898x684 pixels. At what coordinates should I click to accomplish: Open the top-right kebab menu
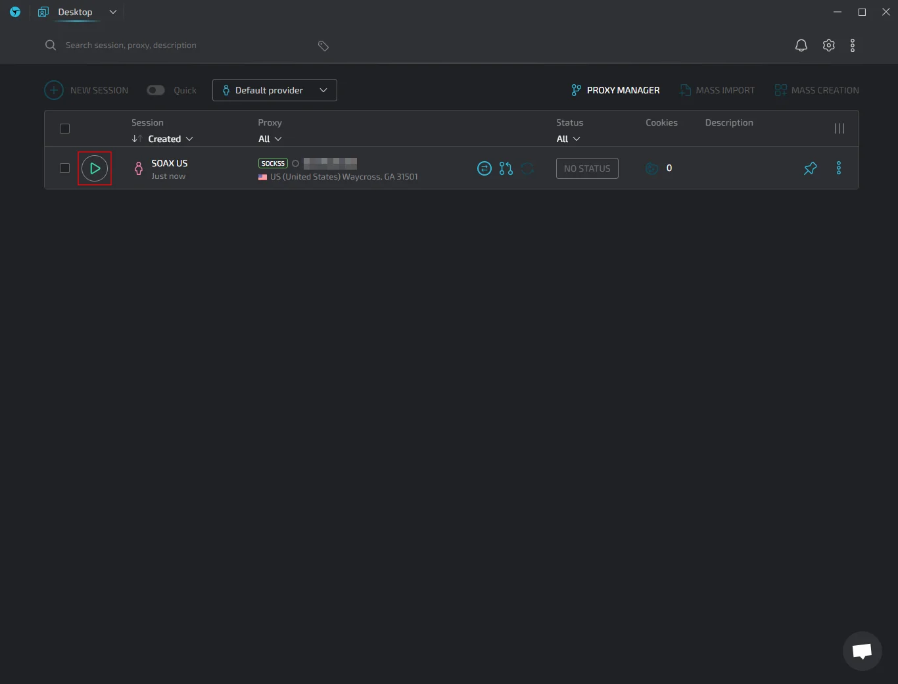[852, 45]
